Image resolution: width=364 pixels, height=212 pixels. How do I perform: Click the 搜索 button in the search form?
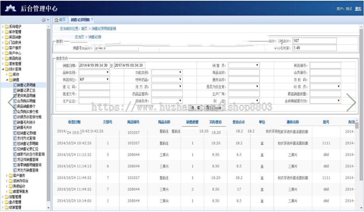196,108
